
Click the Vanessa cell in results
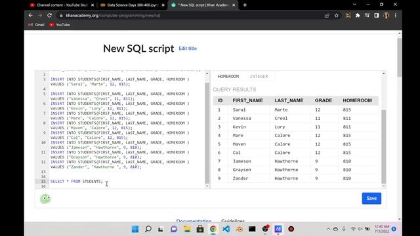coord(241,118)
